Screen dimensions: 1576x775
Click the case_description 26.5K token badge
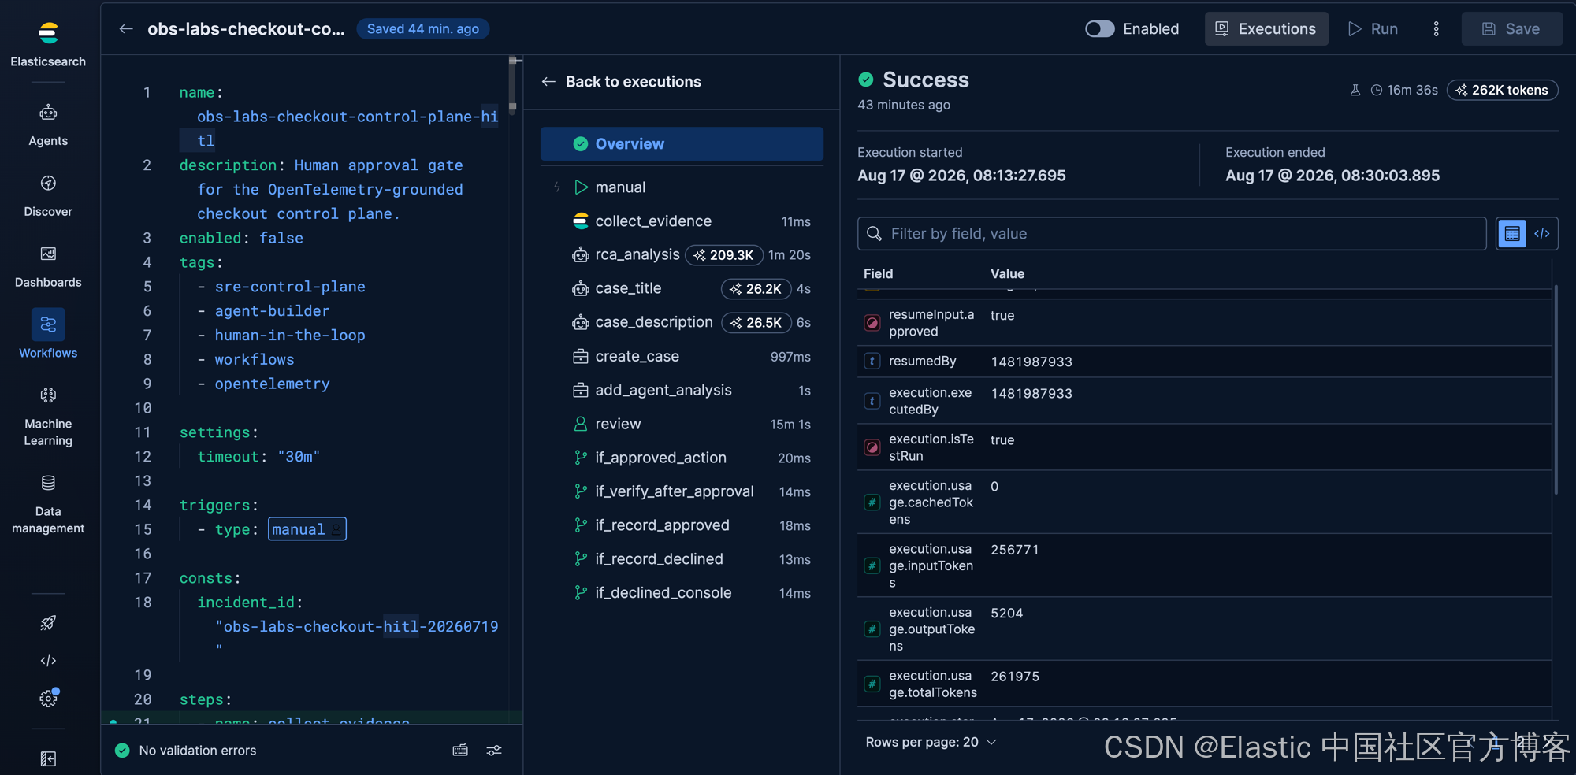[756, 323]
